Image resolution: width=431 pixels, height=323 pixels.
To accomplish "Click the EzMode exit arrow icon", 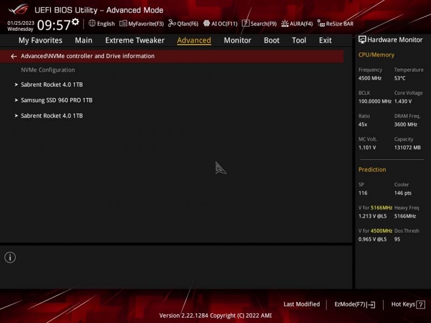I will pyautogui.click(x=371, y=305).
